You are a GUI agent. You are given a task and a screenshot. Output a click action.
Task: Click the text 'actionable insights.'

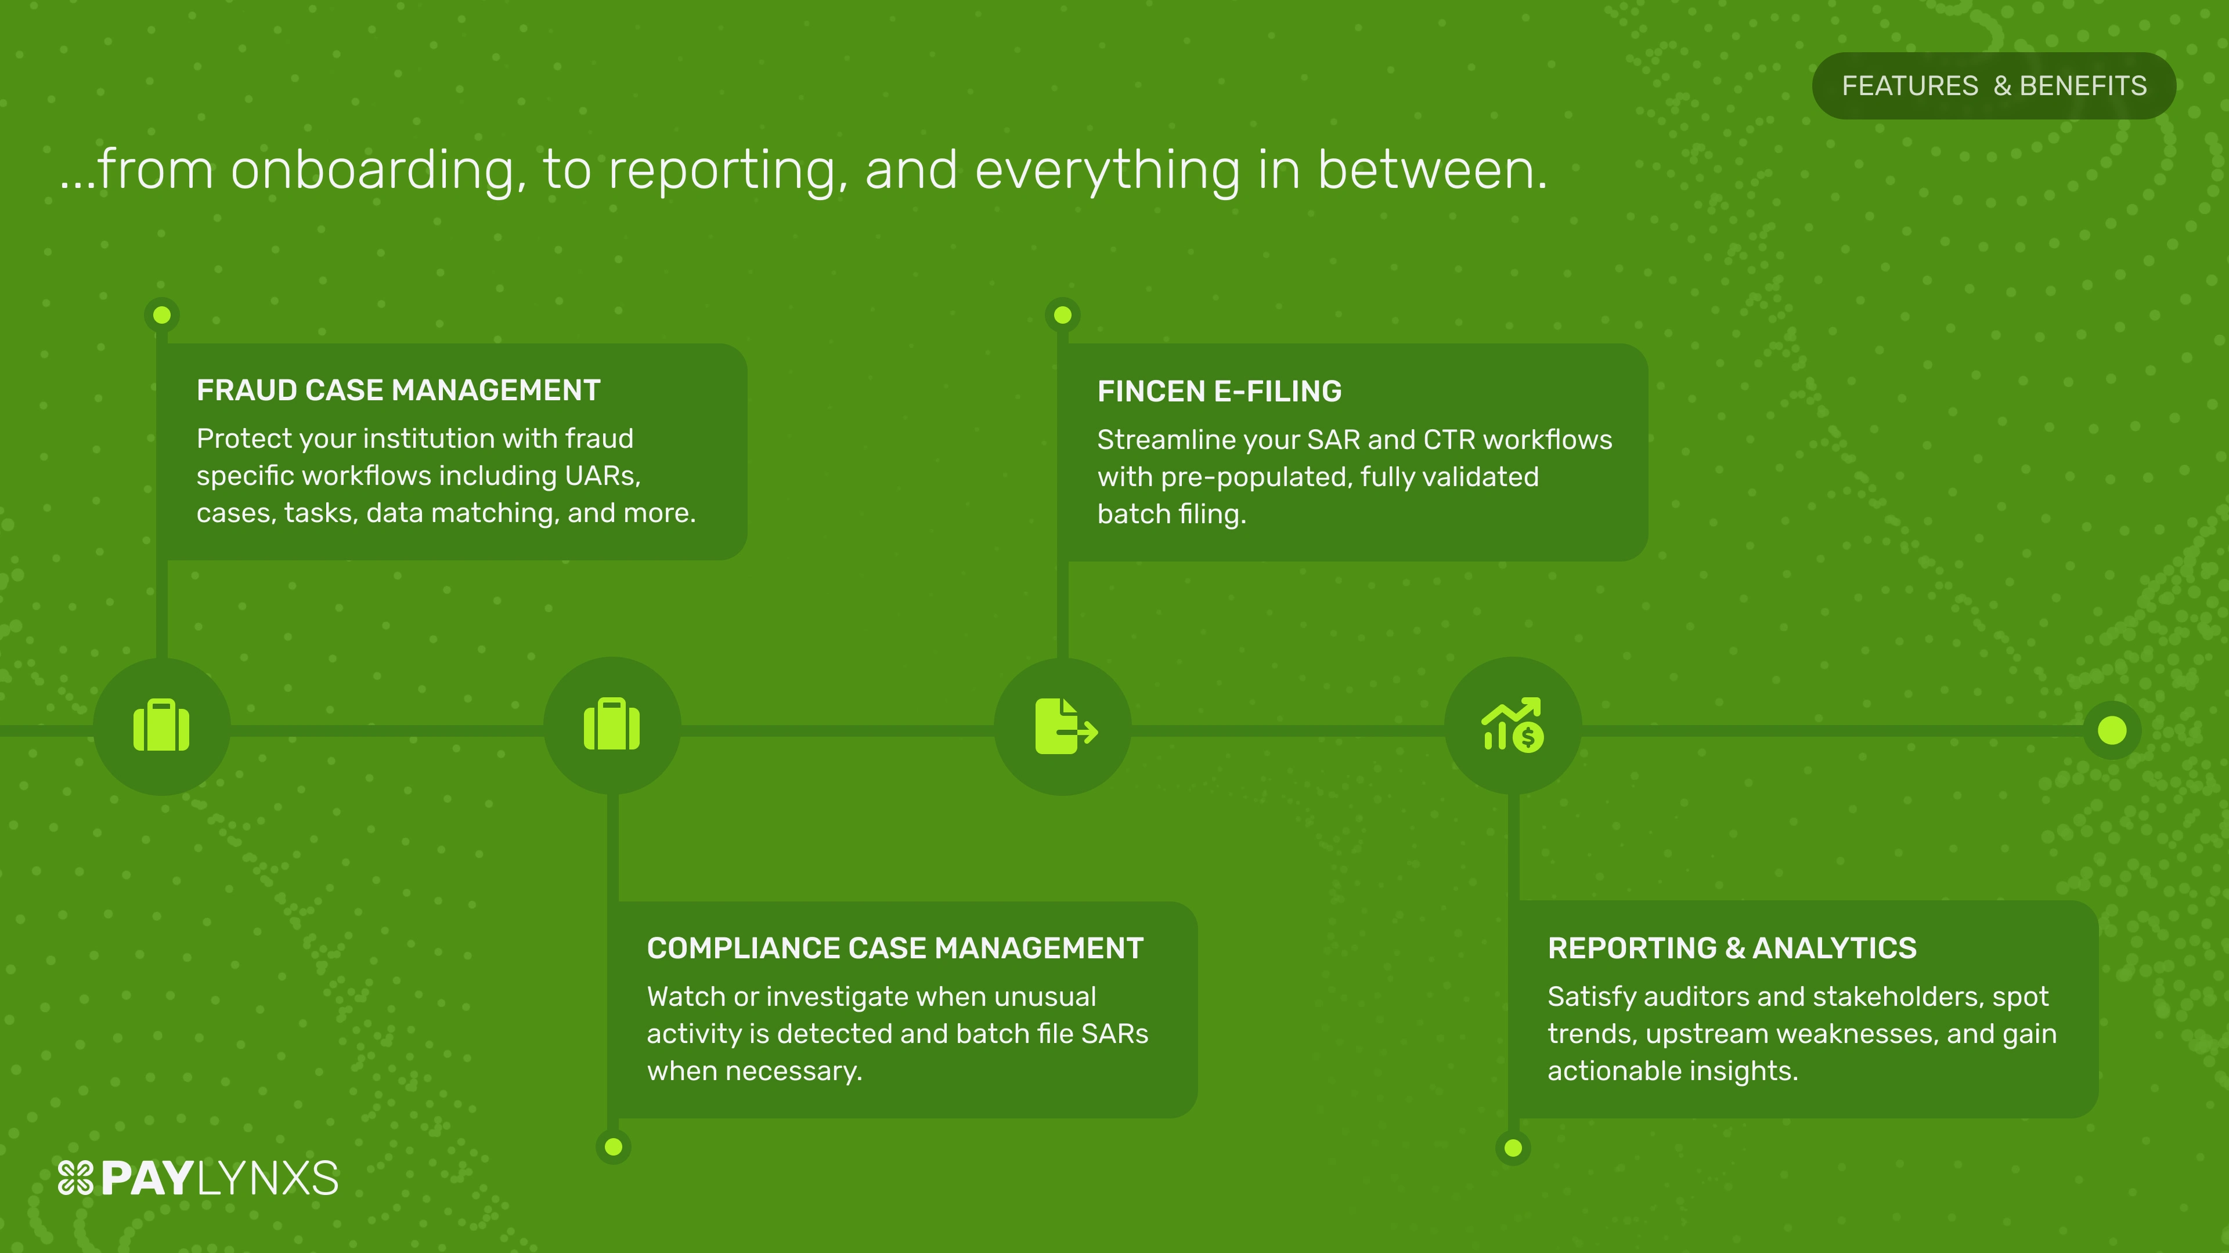(1672, 1071)
